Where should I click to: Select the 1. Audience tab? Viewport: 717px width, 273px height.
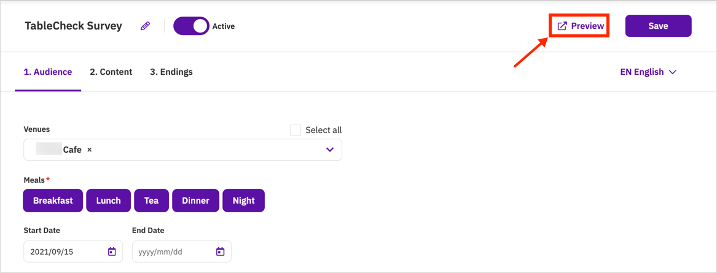click(x=47, y=72)
